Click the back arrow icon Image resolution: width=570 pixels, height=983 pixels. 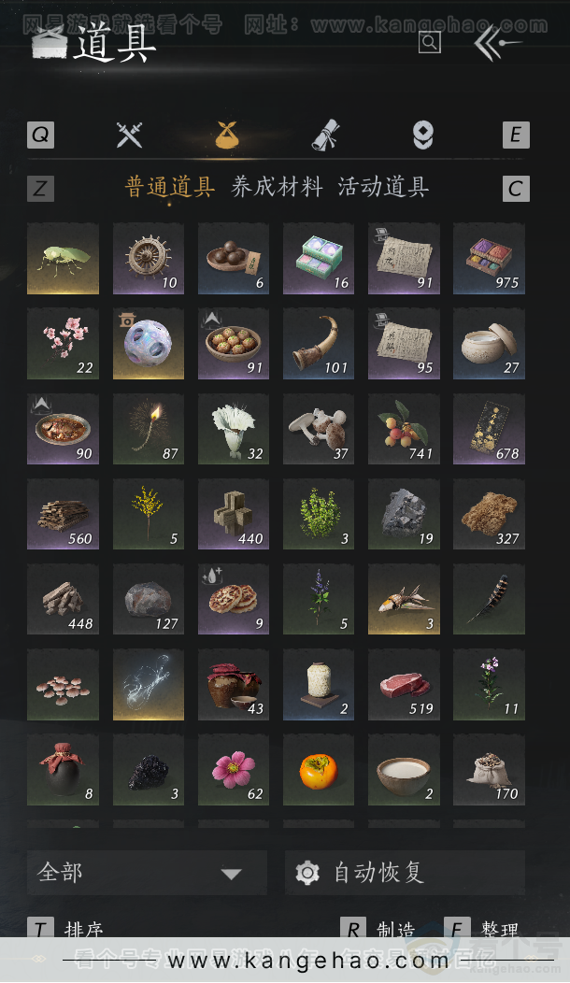coord(497,43)
